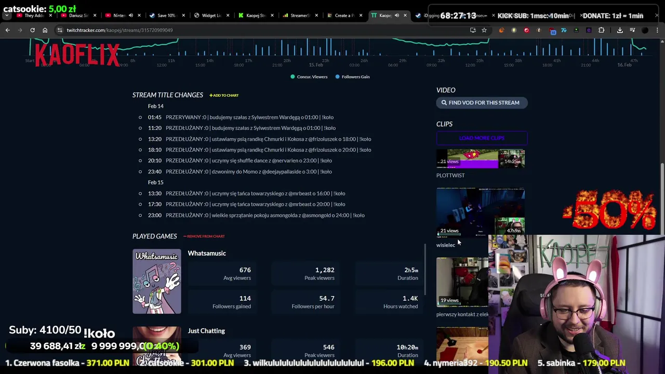The image size is (665, 374).
Task: Toggle the Followers Gain chart legend
Action: (352, 77)
